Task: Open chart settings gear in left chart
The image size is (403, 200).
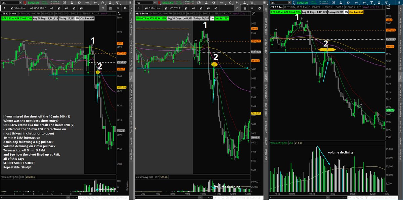Action: 79,3
